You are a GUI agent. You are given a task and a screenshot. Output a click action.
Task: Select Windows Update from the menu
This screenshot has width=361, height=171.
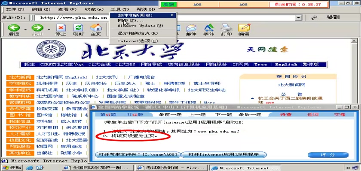(143, 26)
